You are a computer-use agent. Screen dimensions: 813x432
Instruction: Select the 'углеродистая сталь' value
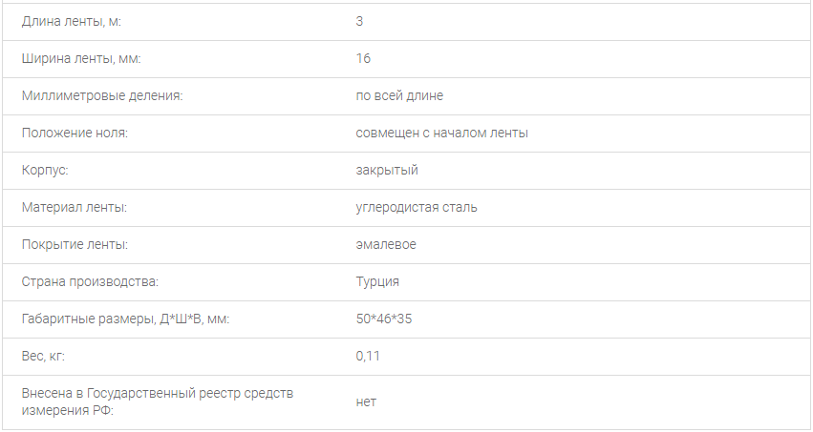coord(417,208)
